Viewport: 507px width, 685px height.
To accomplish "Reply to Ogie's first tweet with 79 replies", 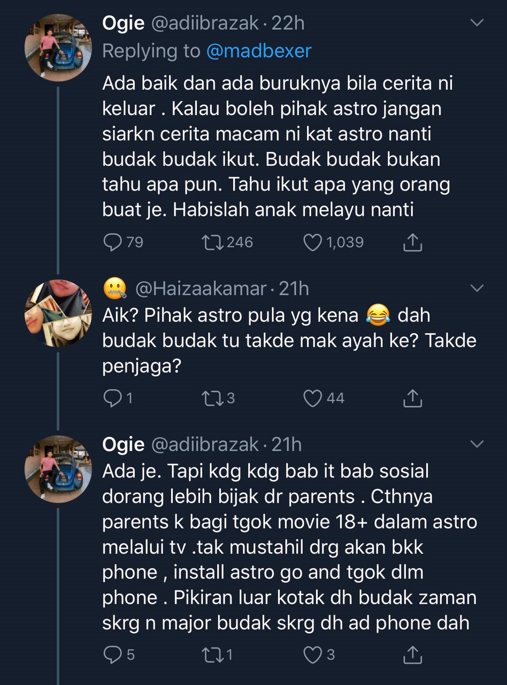I will coord(112,243).
